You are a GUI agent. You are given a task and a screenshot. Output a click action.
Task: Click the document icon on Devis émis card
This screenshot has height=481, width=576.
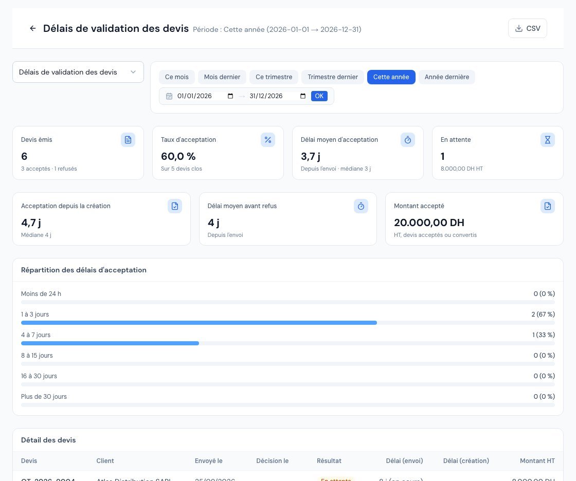(x=128, y=140)
